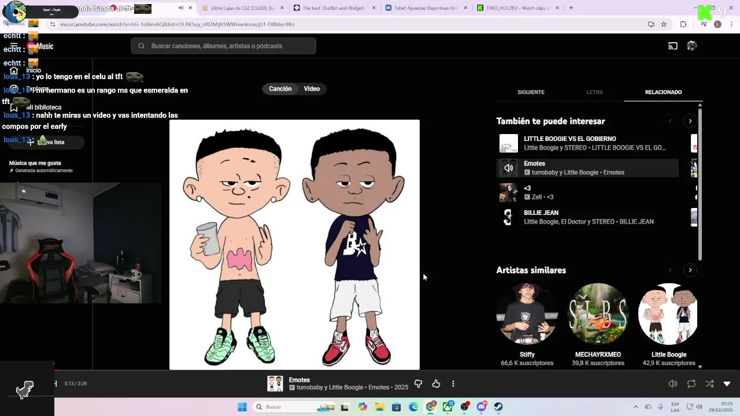The image size is (740, 416).
Task: Open the Música que me gusta playlist
Action: (40, 166)
